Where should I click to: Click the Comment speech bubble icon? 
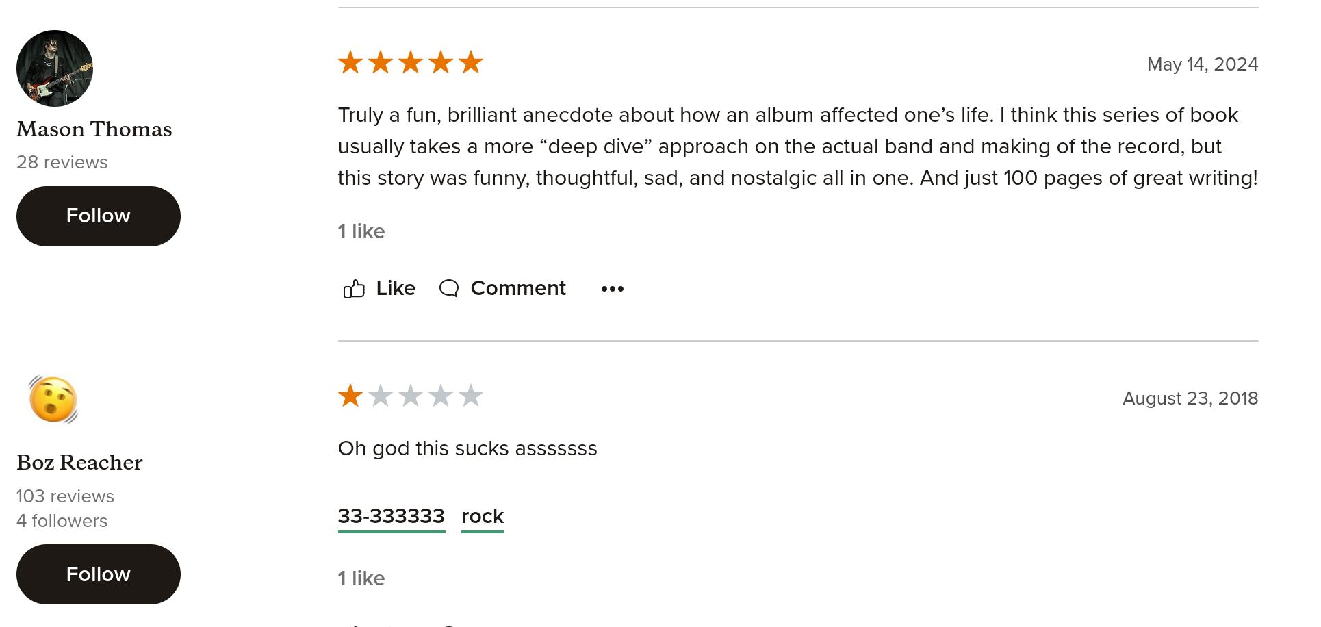pyautogui.click(x=449, y=289)
